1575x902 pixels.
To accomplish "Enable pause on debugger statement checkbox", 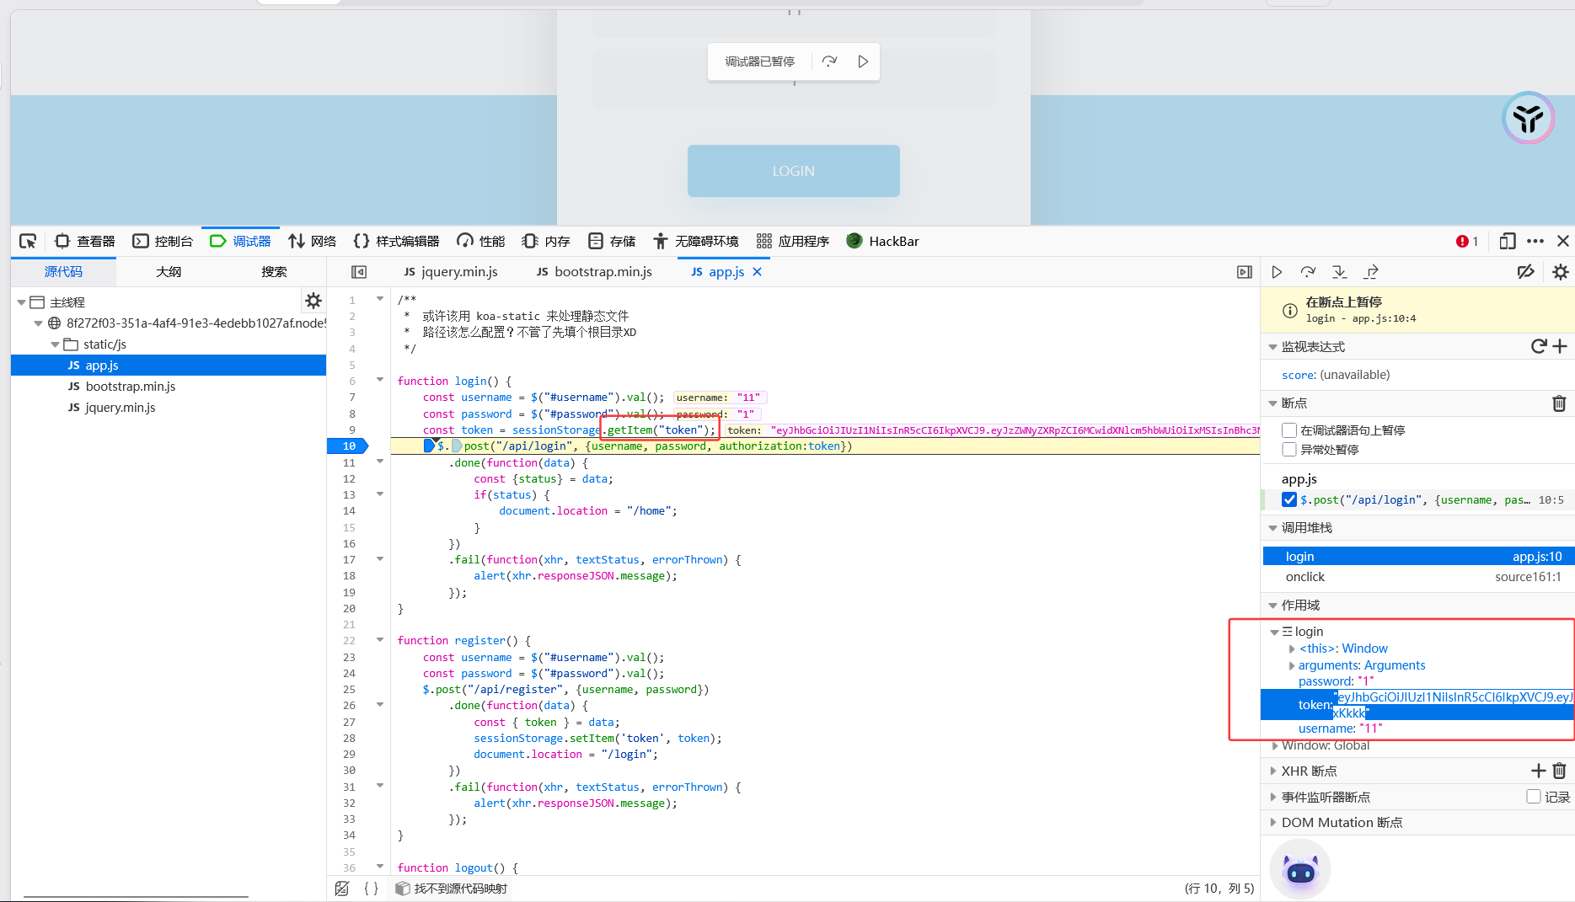I will click(1289, 430).
